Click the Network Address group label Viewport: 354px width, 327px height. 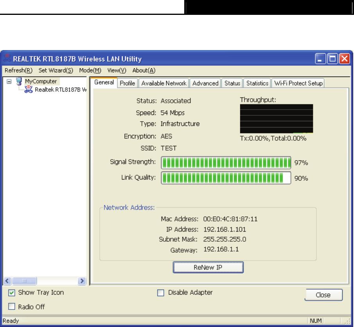coord(129,208)
